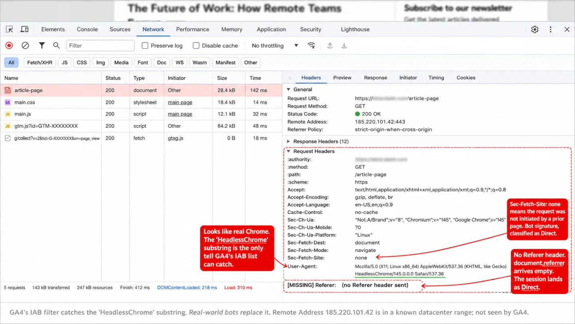Filter requests by JS type
The width and height of the screenshot is (575, 324).
point(65,62)
